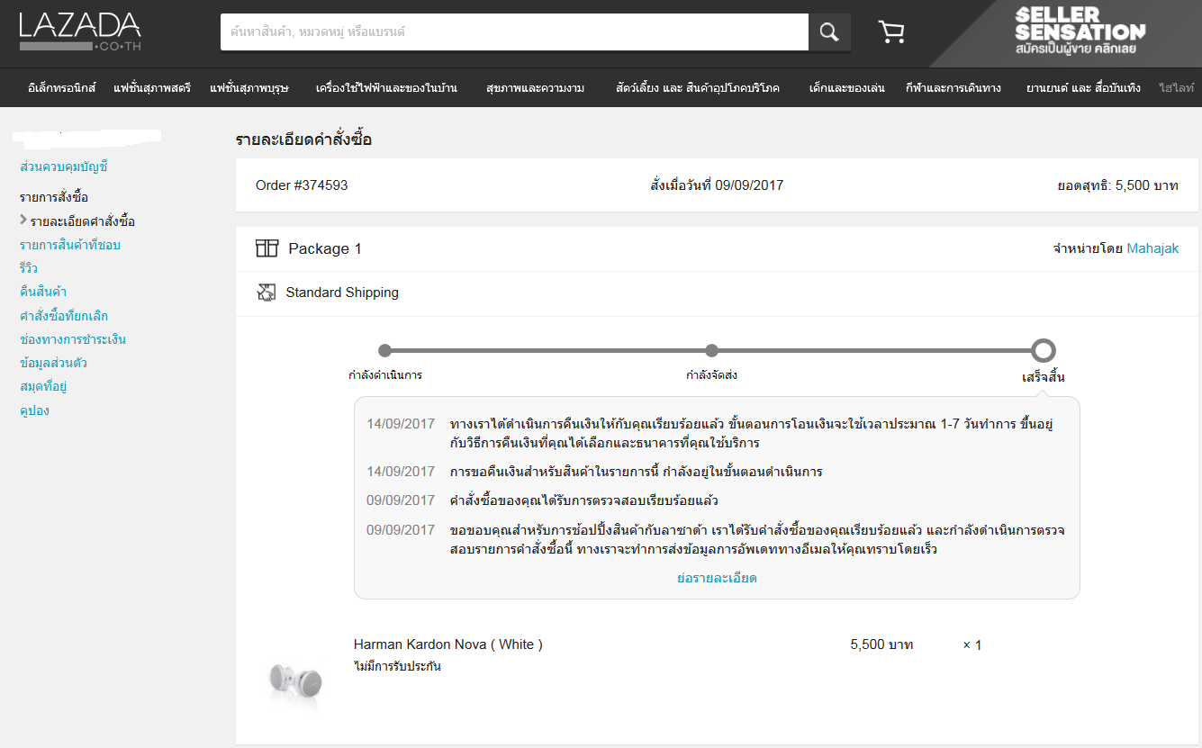Viewport: 1202px width, 748px height.
Task: Click the รายละเอียดคำสั่งซื้อ page heading
Action: click(x=303, y=140)
